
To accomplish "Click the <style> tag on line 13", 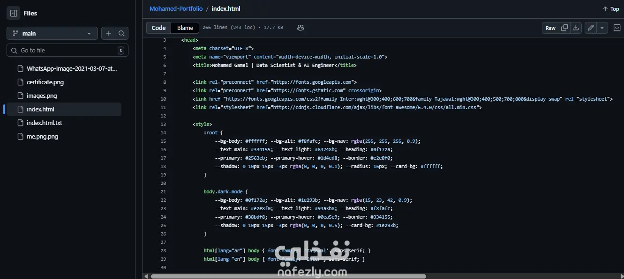I will (x=202, y=124).
